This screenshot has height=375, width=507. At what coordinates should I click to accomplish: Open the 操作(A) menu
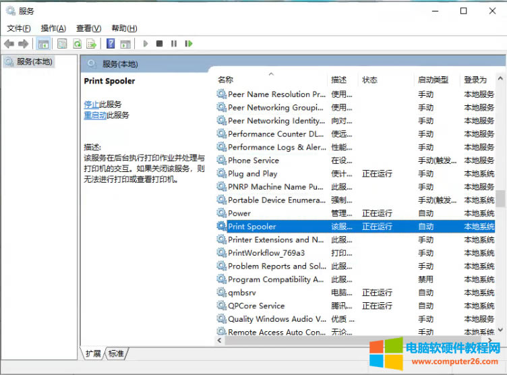53,28
